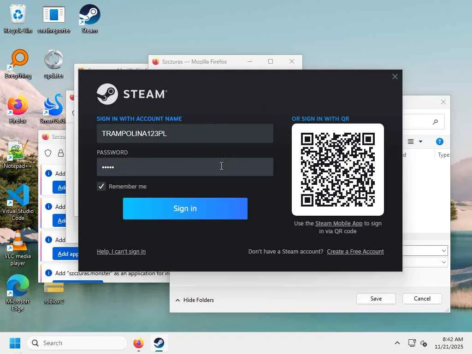Focus the account name field TRAMPOLINA123PL
The image size is (472, 354).
pyautogui.click(x=185, y=133)
